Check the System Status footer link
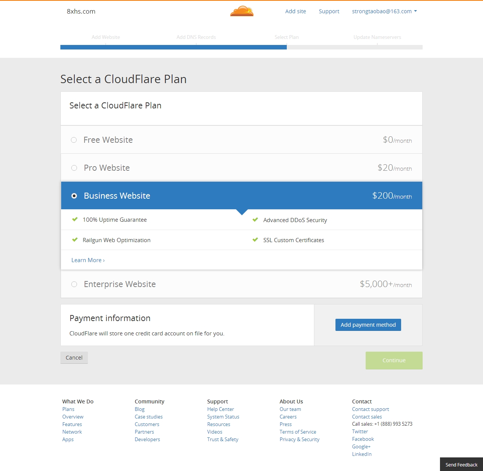 click(x=223, y=417)
